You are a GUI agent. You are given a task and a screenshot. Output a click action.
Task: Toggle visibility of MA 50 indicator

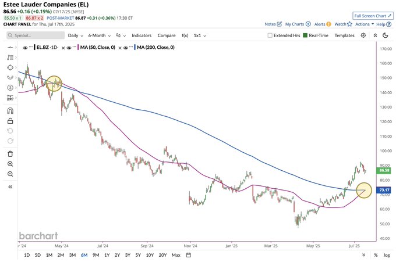(69, 48)
